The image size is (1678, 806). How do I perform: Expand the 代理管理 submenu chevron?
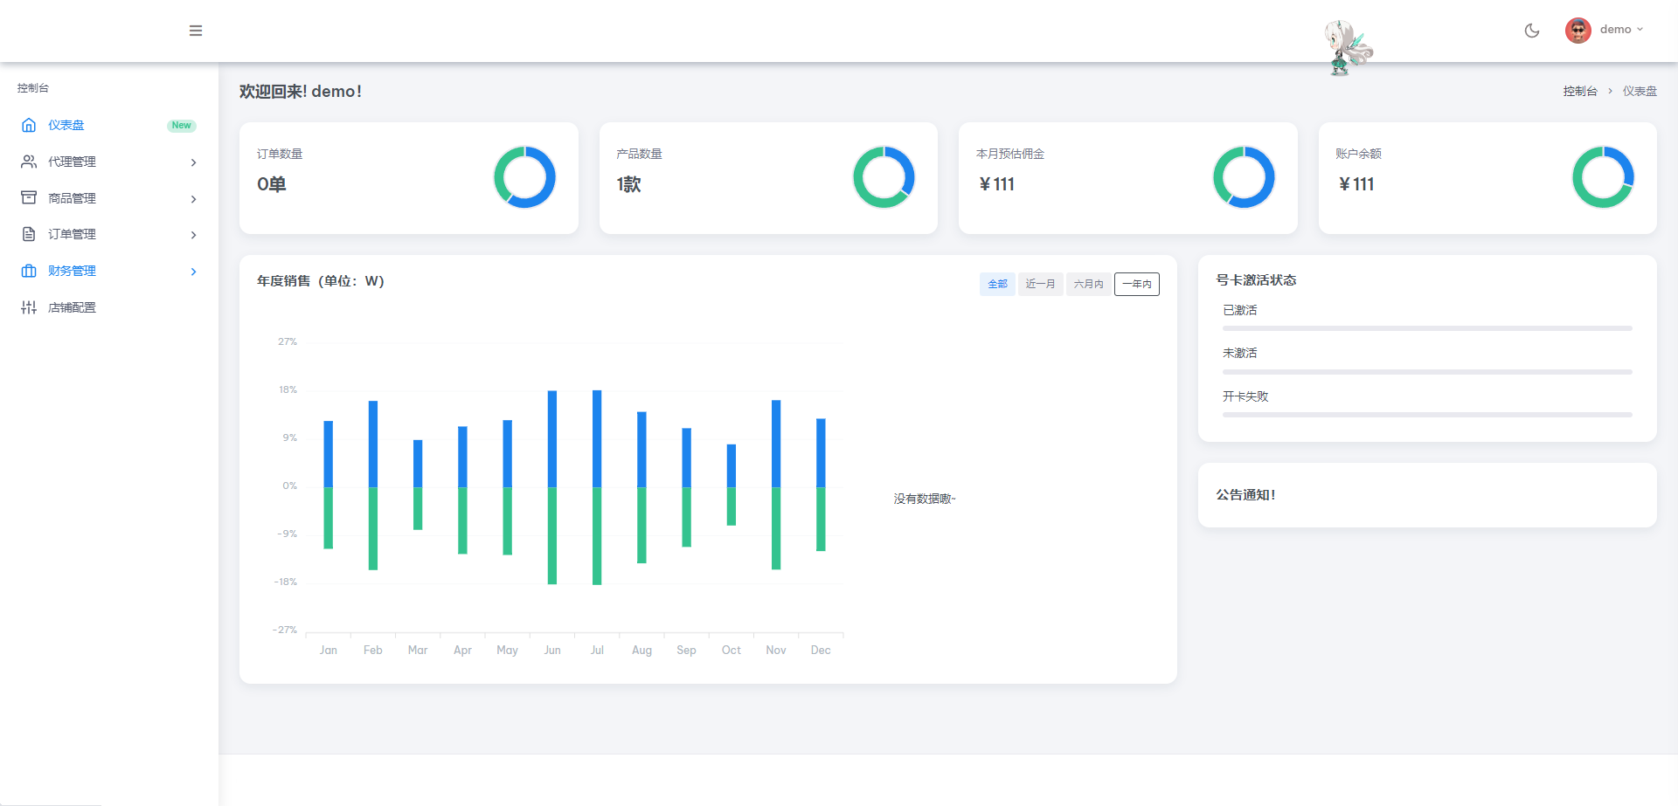pos(193,162)
